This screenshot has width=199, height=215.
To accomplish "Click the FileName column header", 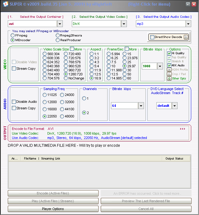I will [x=30, y=159].
